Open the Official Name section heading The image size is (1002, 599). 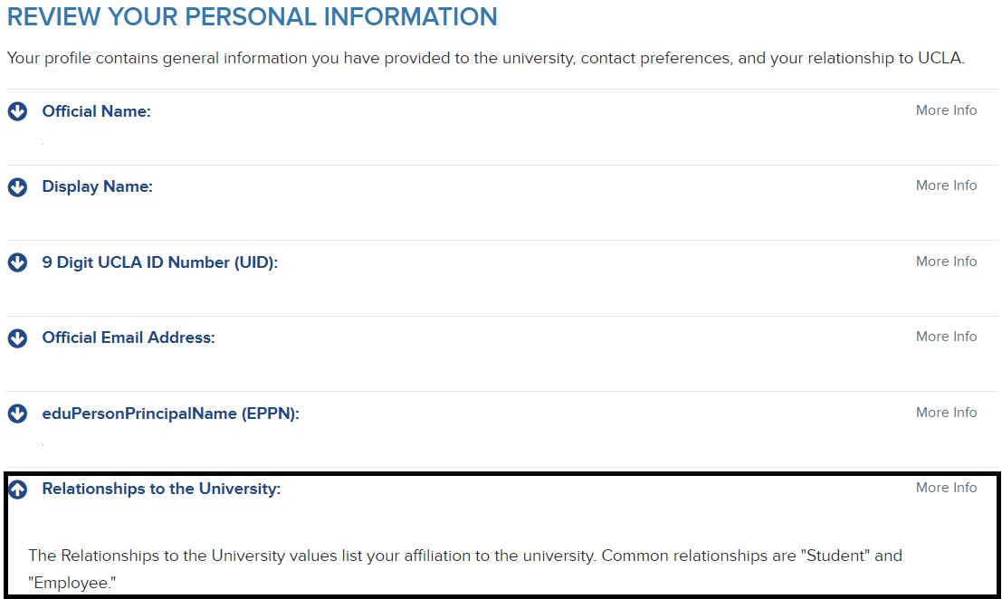(x=96, y=111)
